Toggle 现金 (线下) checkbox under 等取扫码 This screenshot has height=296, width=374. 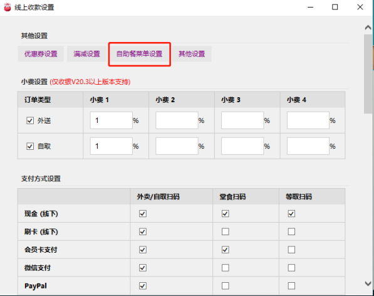click(x=291, y=213)
